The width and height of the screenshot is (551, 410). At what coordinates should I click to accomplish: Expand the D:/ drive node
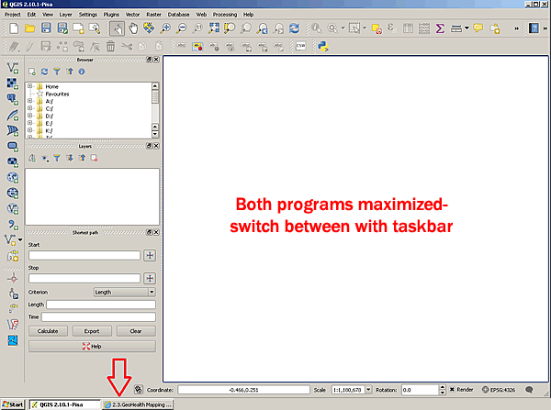click(x=30, y=116)
